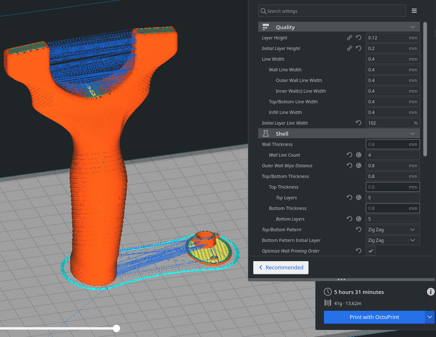This screenshot has width=436, height=337.
Task: Reset the Initial Layer Height value
Action: point(359,48)
